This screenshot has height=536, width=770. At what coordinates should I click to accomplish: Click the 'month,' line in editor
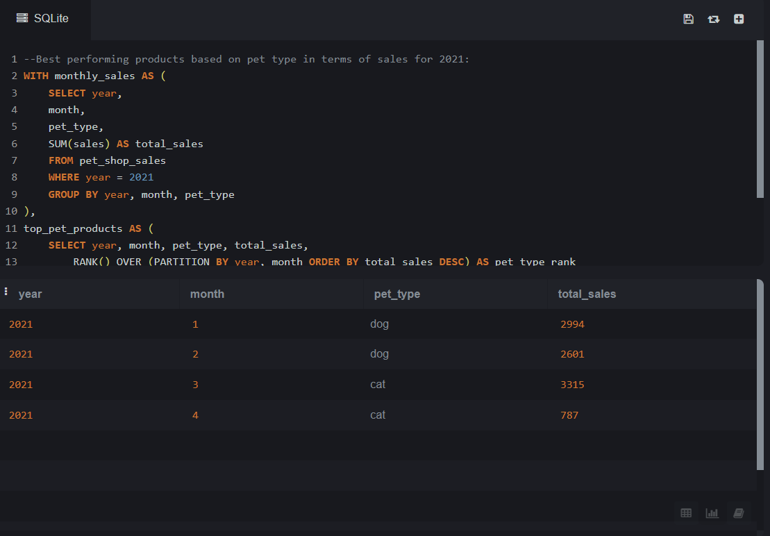click(66, 110)
